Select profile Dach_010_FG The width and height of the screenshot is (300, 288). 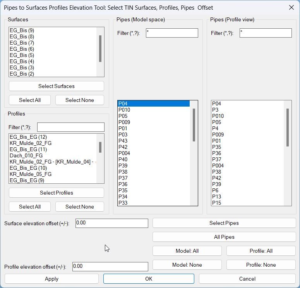point(53,155)
